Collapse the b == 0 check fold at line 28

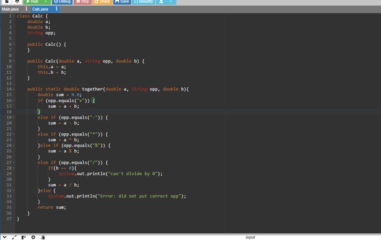point(14,168)
